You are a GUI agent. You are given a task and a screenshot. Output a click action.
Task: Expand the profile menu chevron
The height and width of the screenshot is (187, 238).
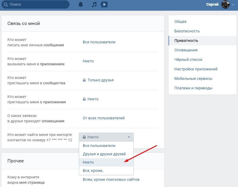(x=233, y=5)
